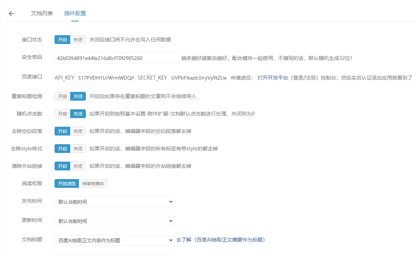Select the 插件配置 tab
Image resolution: width=415 pixels, height=255 pixels.
click(x=75, y=13)
